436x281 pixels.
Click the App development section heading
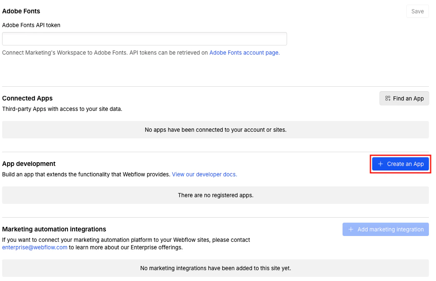(29, 164)
